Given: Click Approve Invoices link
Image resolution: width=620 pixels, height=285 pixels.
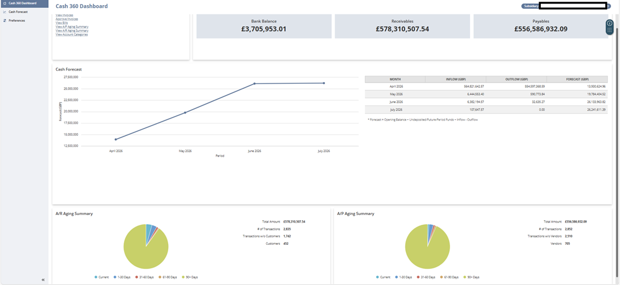Looking at the screenshot, I should (67, 19).
